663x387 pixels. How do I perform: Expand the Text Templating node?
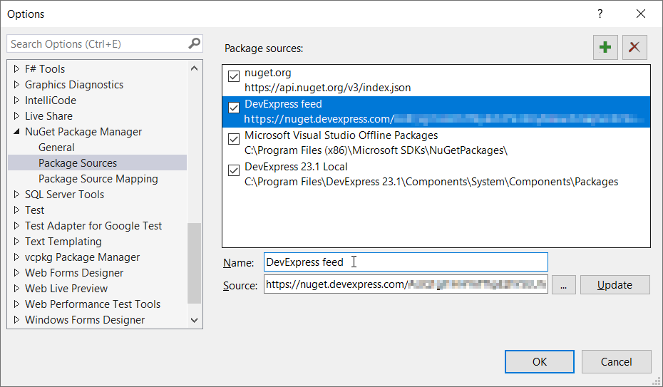(16, 241)
